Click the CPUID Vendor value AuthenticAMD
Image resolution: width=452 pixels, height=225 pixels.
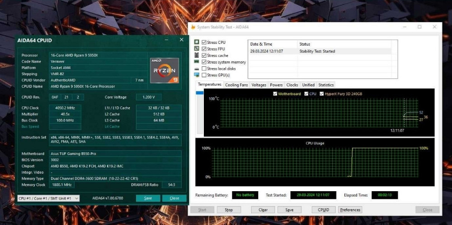click(x=89, y=80)
